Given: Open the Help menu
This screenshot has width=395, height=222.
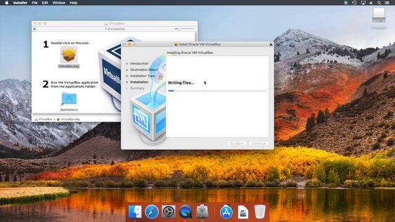Looking at the screenshot, I should [x=73, y=2].
